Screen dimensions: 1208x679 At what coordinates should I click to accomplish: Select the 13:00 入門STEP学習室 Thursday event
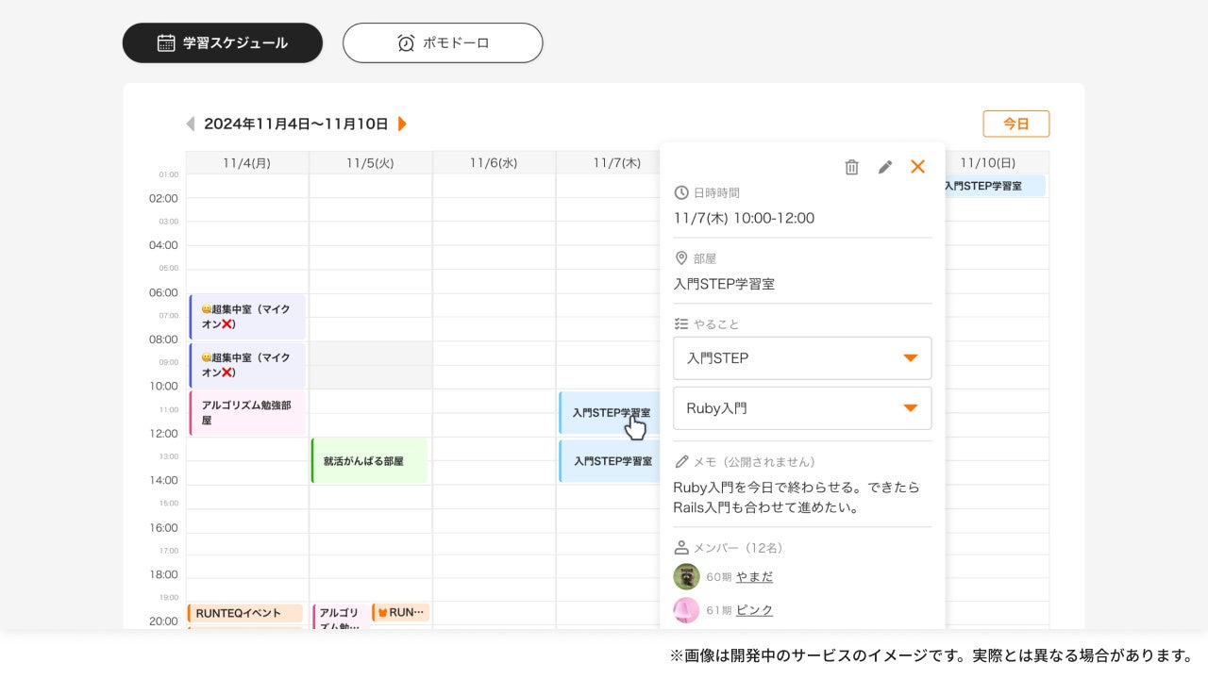click(611, 461)
